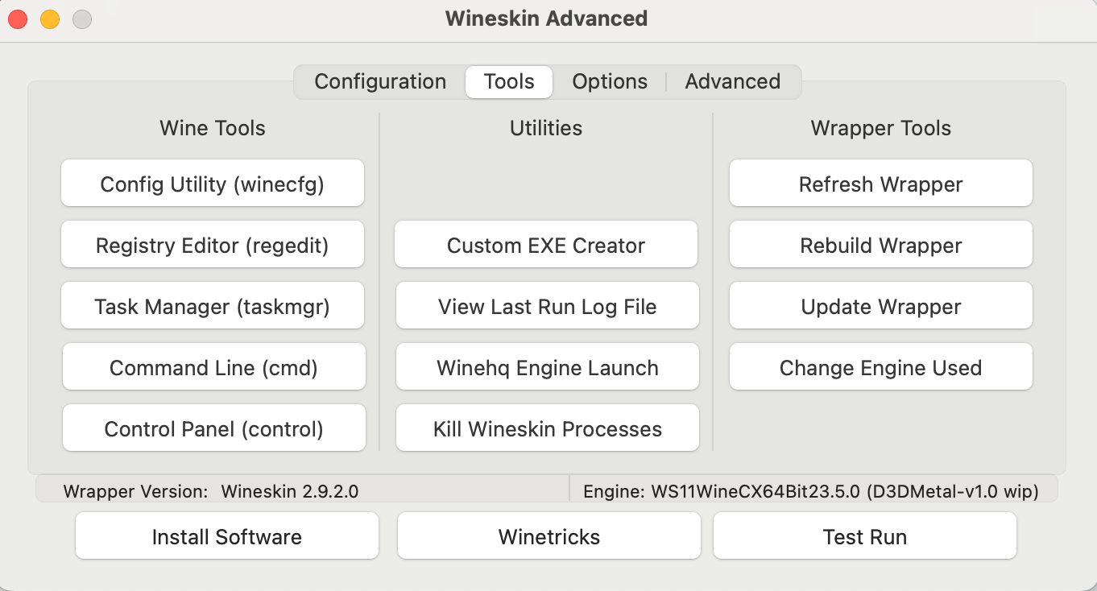Launch Control Panel (control)
The image size is (1097, 591).
pyautogui.click(x=214, y=429)
